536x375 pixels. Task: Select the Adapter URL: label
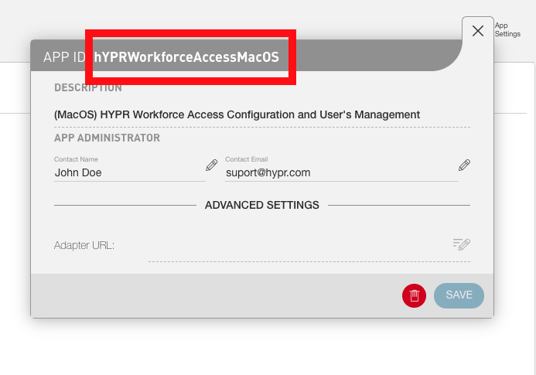coord(84,245)
